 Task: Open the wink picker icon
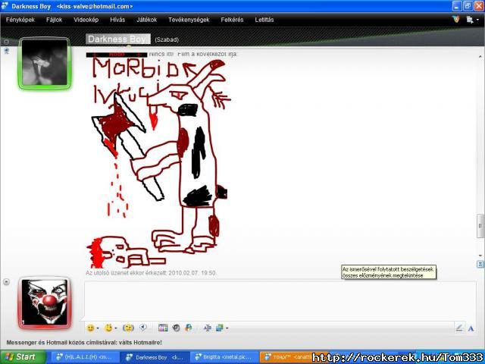(108, 328)
